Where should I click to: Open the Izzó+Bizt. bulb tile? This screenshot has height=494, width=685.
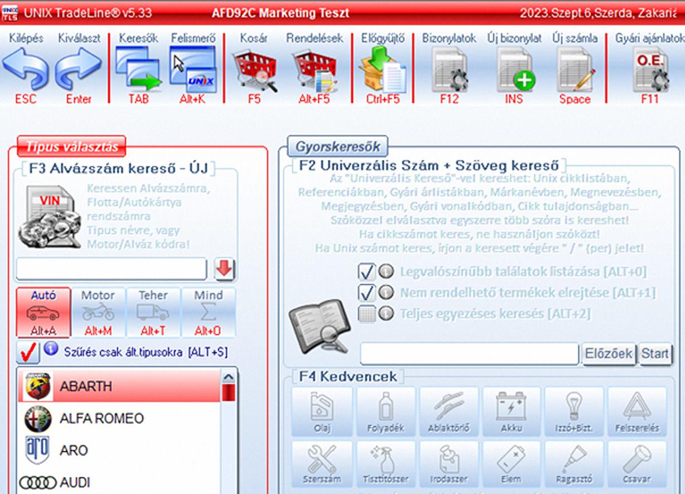(574, 411)
